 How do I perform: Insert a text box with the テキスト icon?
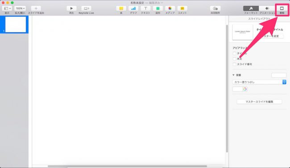click(145, 8)
